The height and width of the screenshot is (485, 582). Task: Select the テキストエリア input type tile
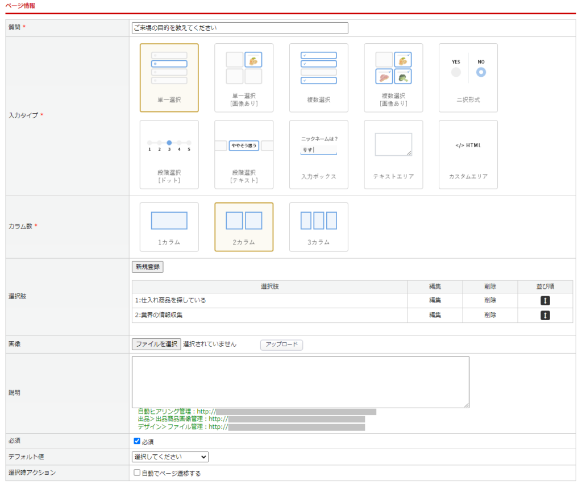pyautogui.click(x=393, y=154)
